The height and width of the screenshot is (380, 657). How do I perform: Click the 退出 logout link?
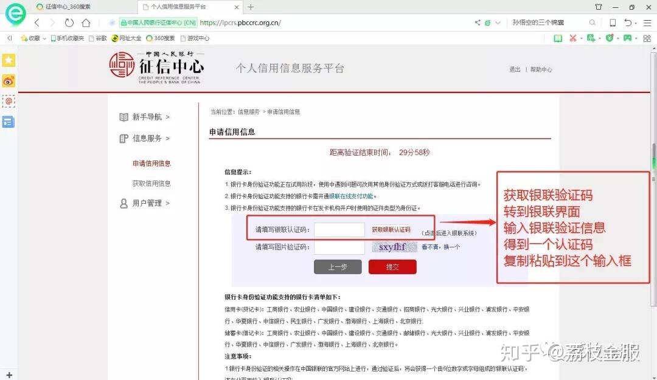[515, 69]
